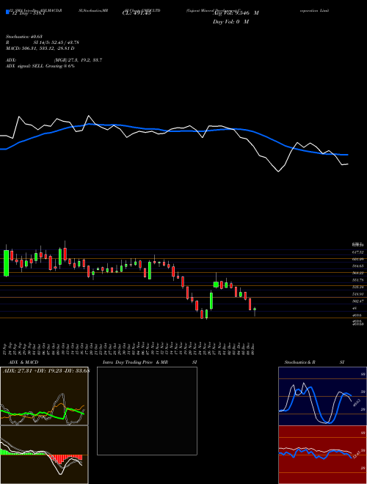Click the SI 14/3: 52.45 / 48.78 RSI readout

(x=57, y=43)
